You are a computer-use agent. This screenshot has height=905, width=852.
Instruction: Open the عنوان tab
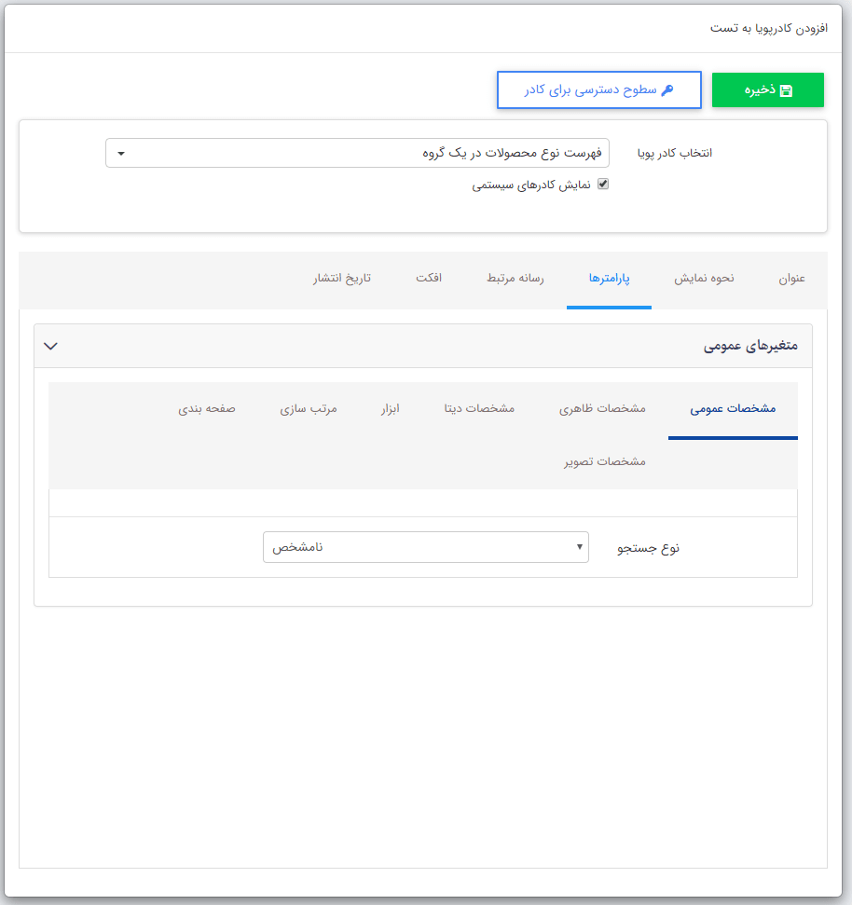point(790,278)
